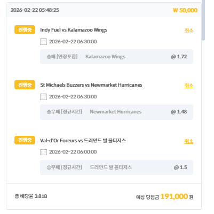Screen dimensions: 214x214
Task: Select the Newmarket Hurricanes pick row
Action: (x=116, y=112)
